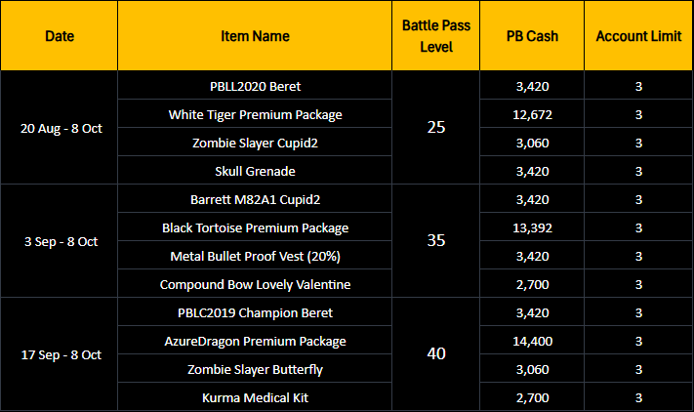Viewport: 694px width, 412px height.
Task: Click the Account Limit column header
Action: [638, 36]
